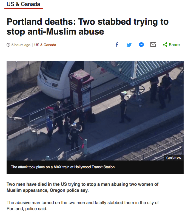Screen dimensions: 188x214
Task: Share article on Twitter
Action: pyautogui.click(x=129, y=45)
